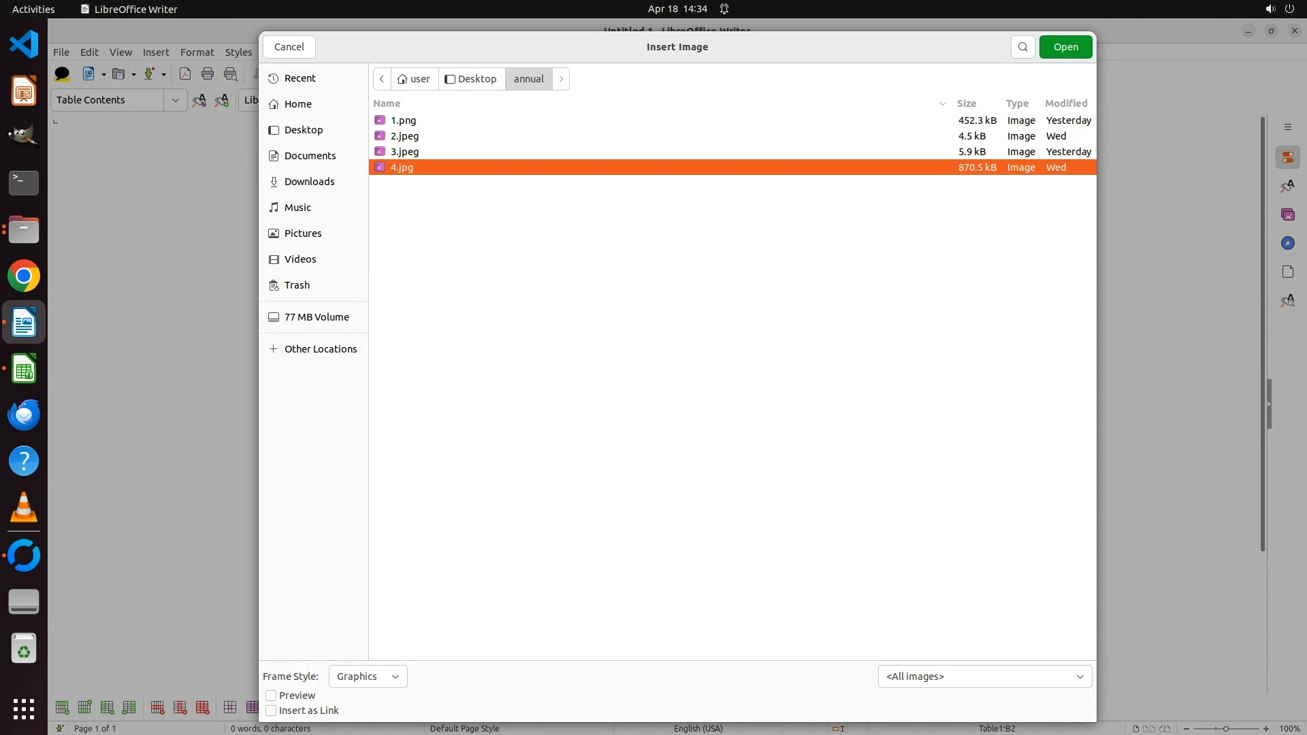Enable the Preview checkbox
1307x735 pixels.
(271, 696)
